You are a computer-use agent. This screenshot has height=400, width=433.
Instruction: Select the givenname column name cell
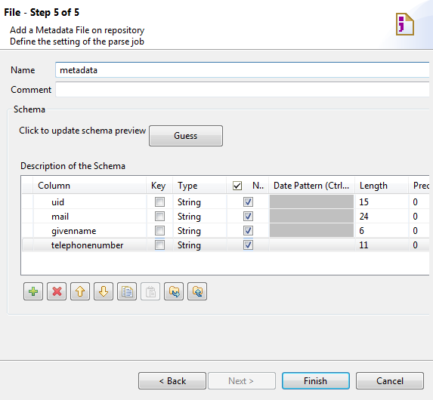(x=89, y=231)
